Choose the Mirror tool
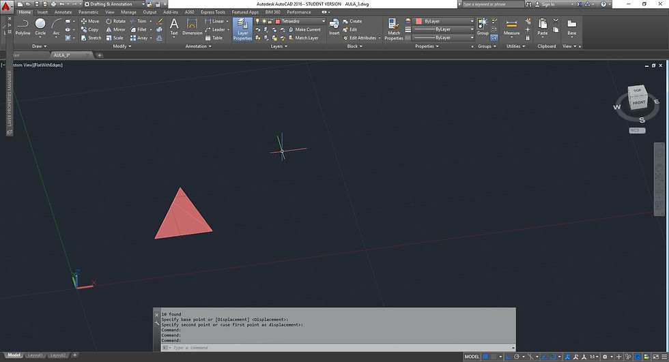The width and height of the screenshot is (669, 362). click(x=115, y=29)
